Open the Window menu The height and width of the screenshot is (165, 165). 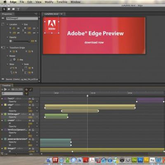(75, 2)
